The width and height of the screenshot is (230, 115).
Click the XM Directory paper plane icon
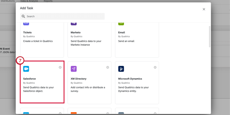click(x=74, y=69)
